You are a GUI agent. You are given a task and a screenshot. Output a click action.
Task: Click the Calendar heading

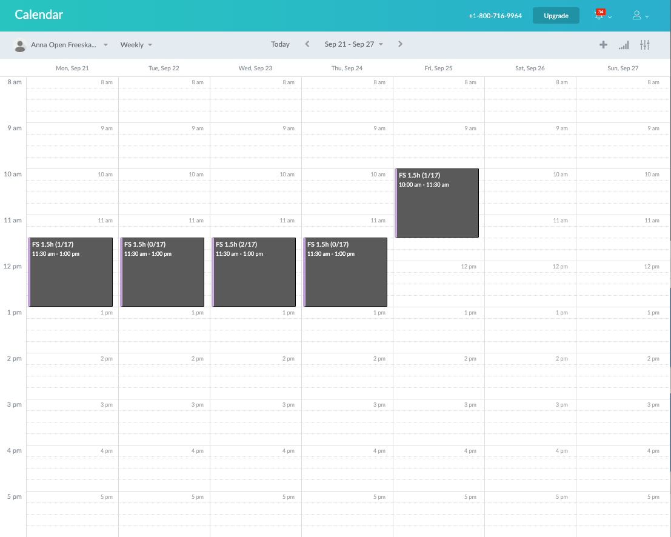pyautogui.click(x=39, y=14)
